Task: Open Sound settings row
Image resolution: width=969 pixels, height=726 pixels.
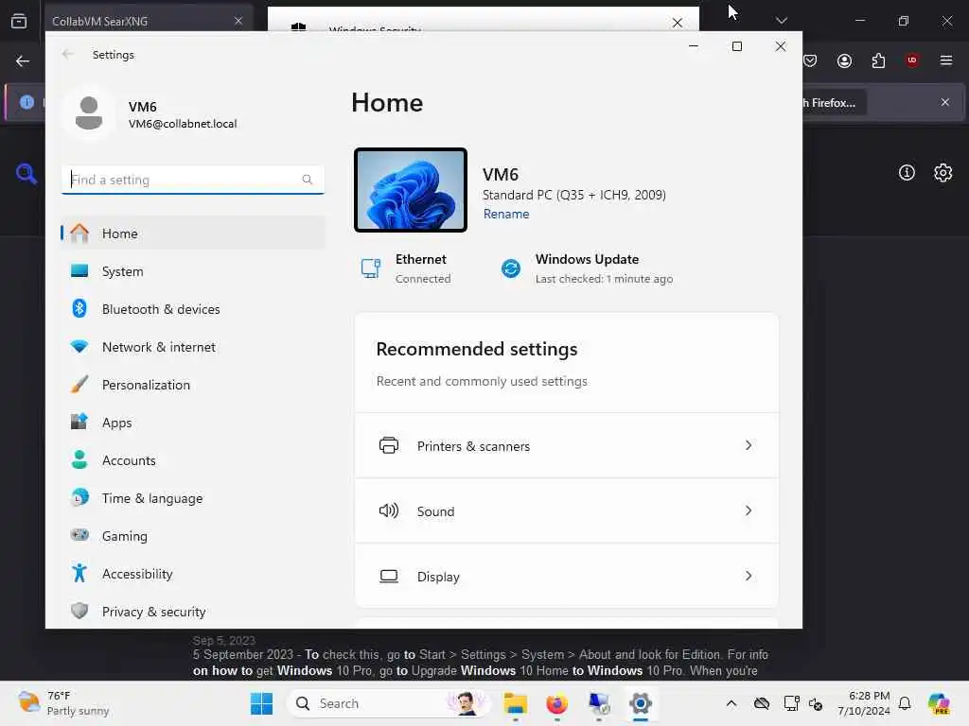Action: [566, 511]
